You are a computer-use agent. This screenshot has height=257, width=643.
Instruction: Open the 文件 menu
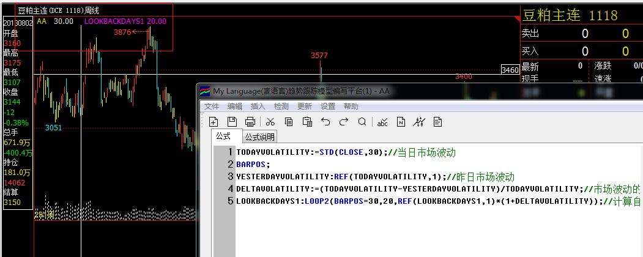tap(212, 106)
